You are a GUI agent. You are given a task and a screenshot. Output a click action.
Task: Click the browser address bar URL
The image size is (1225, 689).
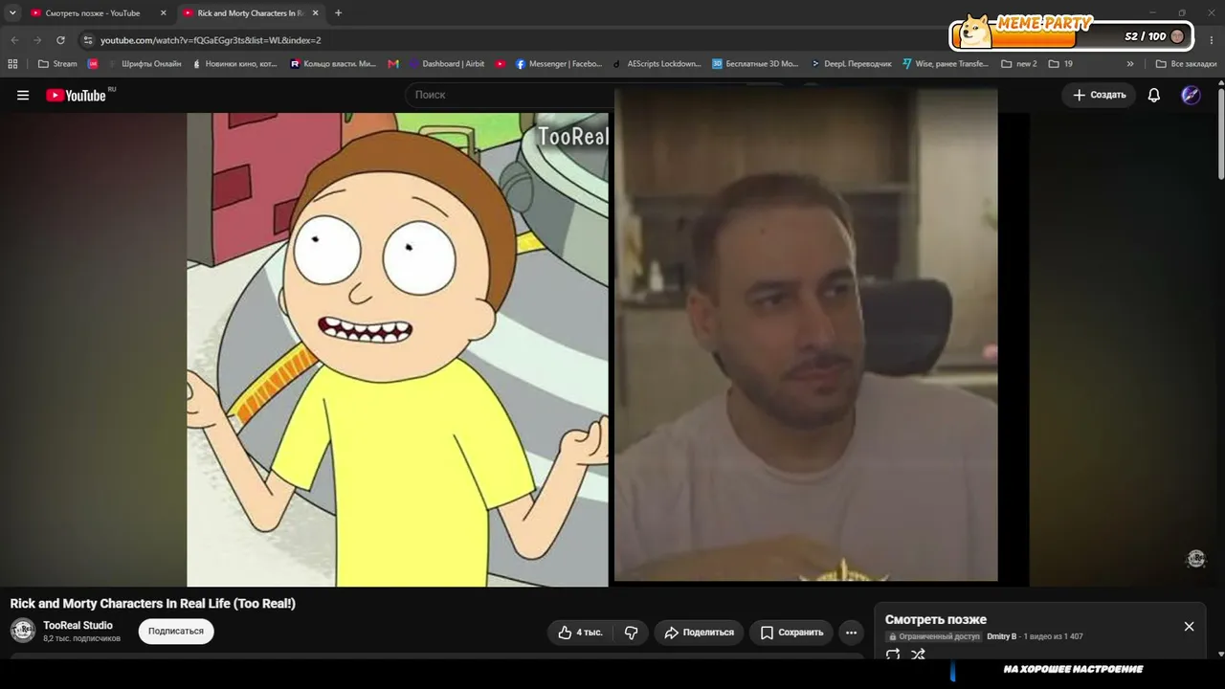[211, 40]
